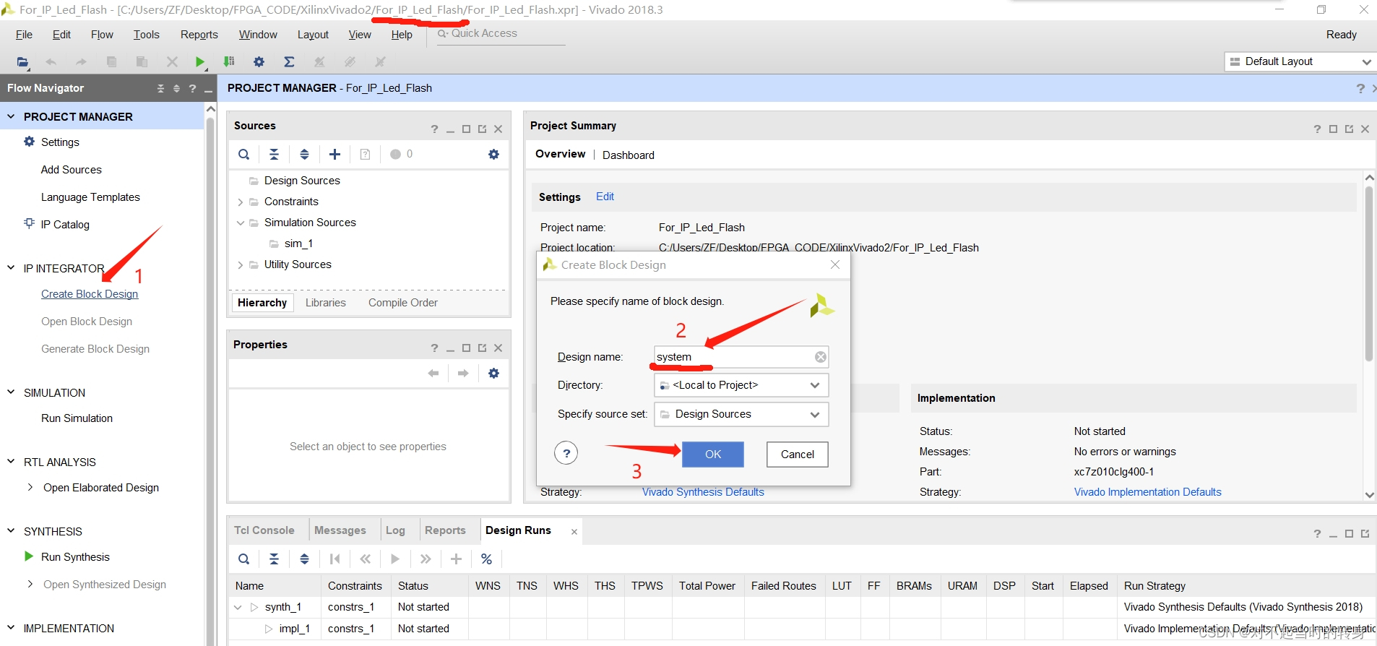Click OK in Create Block Design

tap(713, 454)
